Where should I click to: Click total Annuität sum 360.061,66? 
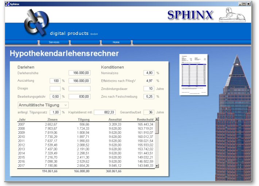pos(114,171)
